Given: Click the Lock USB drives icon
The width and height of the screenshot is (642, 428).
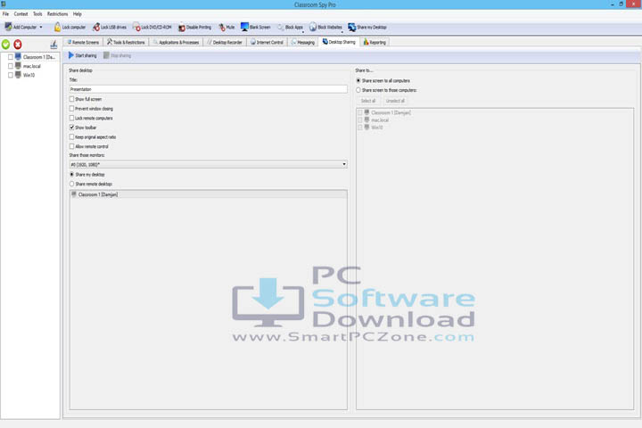Looking at the screenshot, I should [x=96, y=27].
